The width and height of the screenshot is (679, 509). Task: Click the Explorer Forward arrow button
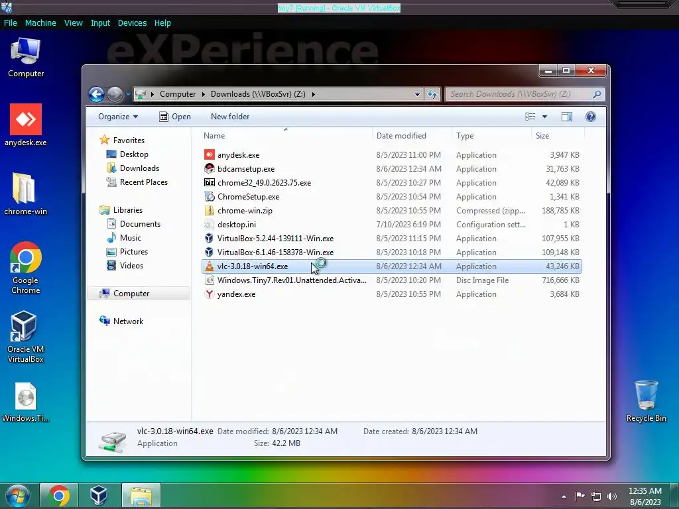click(x=115, y=94)
